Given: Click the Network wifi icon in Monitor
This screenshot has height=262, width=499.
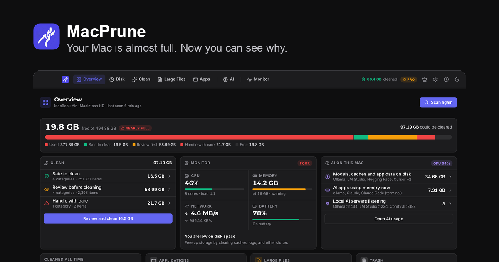Looking at the screenshot, I should [187, 206].
